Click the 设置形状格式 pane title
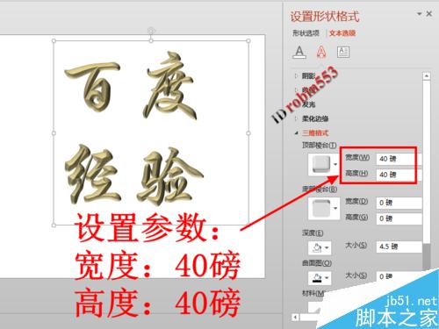 (325, 17)
